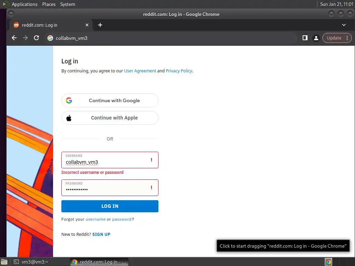Click the forward navigation arrow

tap(25, 38)
